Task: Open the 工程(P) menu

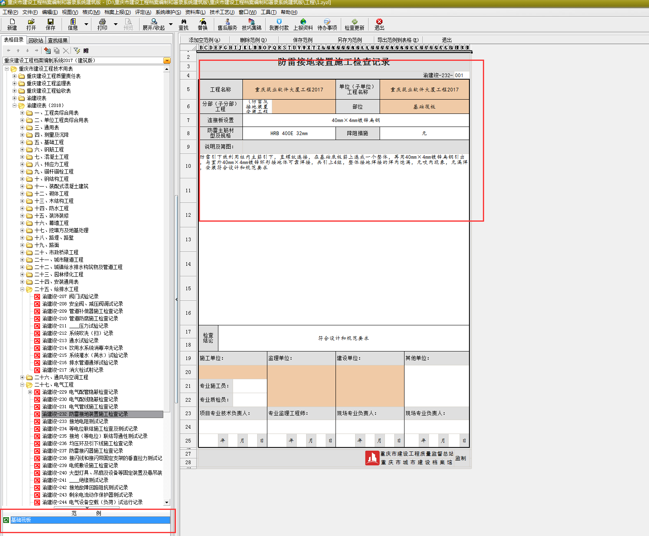Action: click(10, 12)
